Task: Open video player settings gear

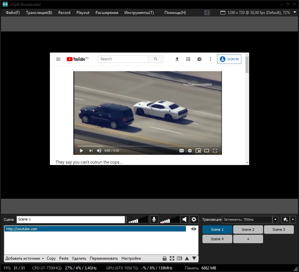Action: pyautogui.click(x=190, y=151)
